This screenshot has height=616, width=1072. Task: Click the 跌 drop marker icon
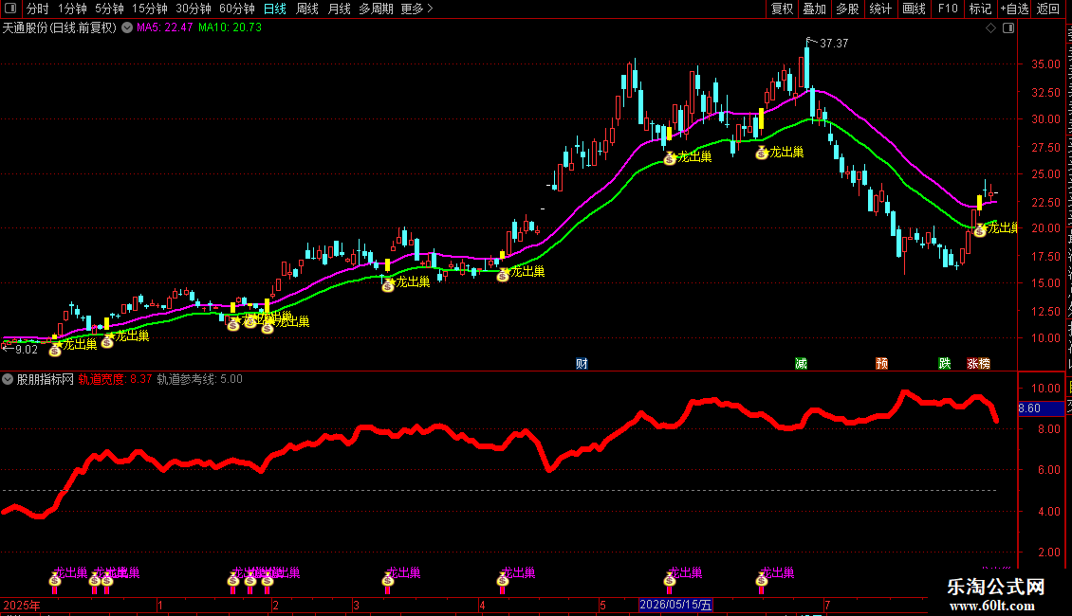(x=944, y=363)
